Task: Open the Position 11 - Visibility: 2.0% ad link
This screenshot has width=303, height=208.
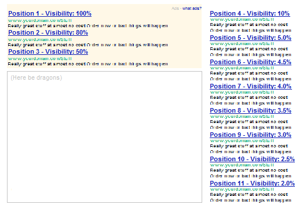Action: pos(252,184)
